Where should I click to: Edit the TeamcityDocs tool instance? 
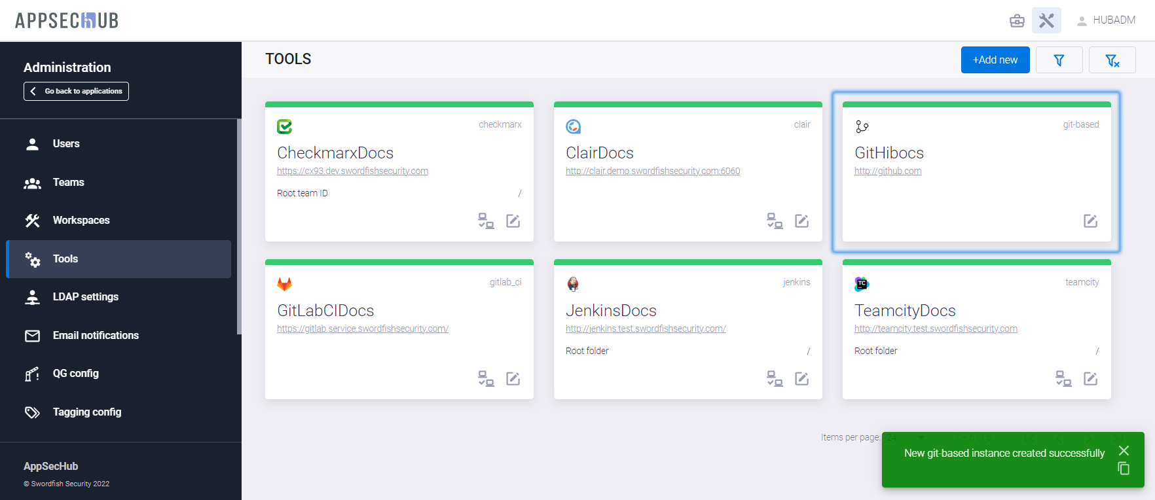pos(1090,379)
